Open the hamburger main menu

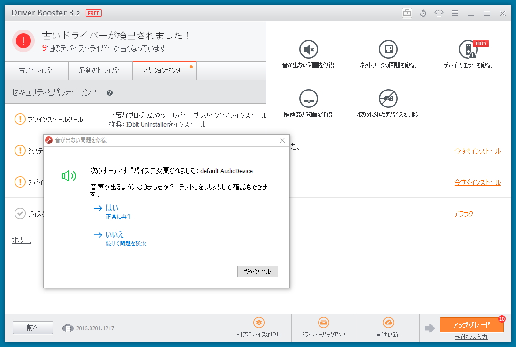pyautogui.click(x=455, y=13)
